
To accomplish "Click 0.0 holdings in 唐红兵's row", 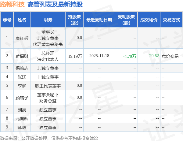I will [x=79, y=38].
